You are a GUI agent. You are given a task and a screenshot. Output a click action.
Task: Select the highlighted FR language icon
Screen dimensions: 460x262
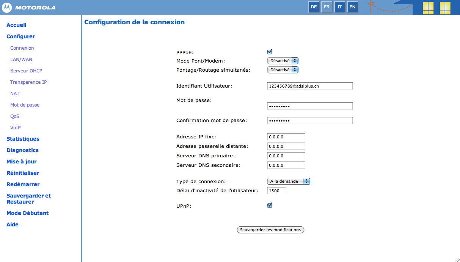pyautogui.click(x=327, y=7)
